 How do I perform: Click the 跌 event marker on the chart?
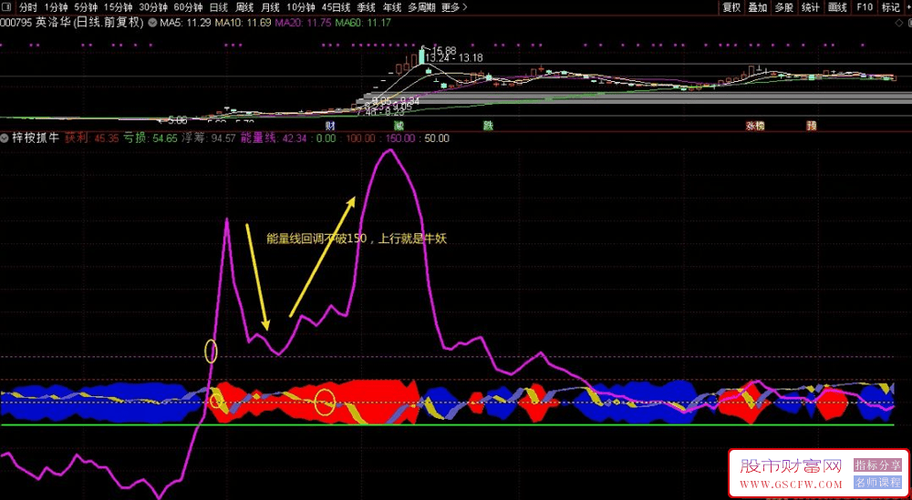pyautogui.click(x=487, y=126)
